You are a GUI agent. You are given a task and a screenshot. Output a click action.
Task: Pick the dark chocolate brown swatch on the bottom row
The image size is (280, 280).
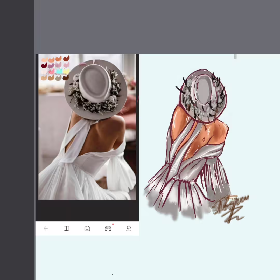(x=66, y=78)
